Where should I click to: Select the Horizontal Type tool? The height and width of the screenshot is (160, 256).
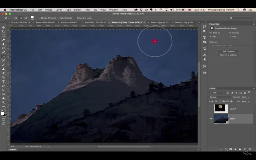tap(3, 82)
